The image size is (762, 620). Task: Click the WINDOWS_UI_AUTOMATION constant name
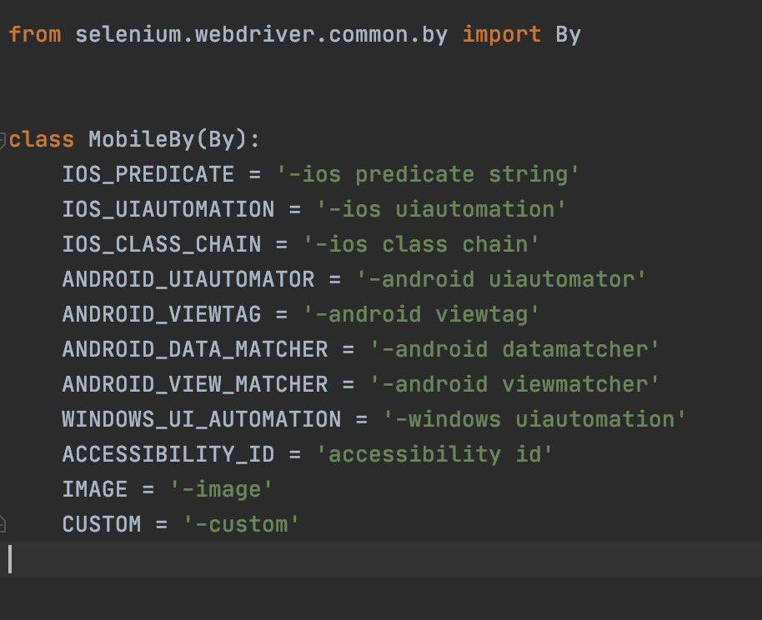(201, 419)
